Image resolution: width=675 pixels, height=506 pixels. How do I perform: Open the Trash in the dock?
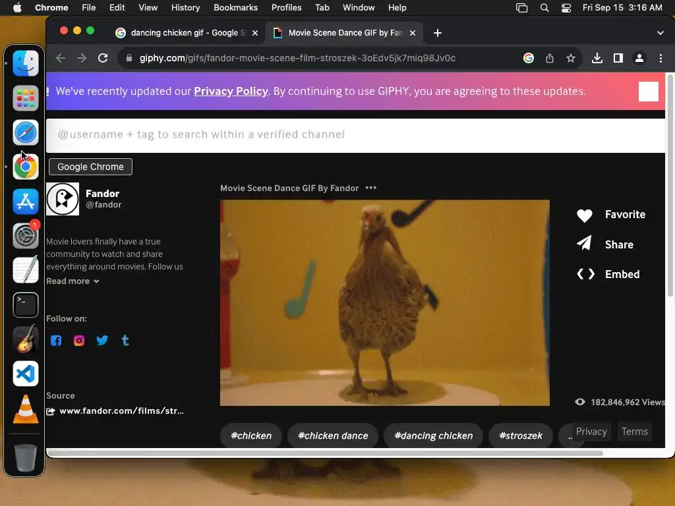click(26, 458)
